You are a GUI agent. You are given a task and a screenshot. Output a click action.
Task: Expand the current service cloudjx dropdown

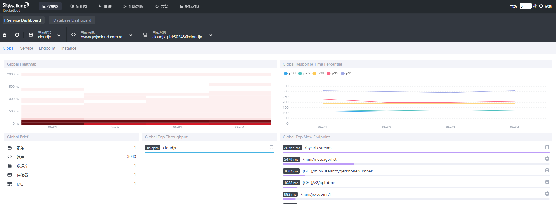coord(59,35)
